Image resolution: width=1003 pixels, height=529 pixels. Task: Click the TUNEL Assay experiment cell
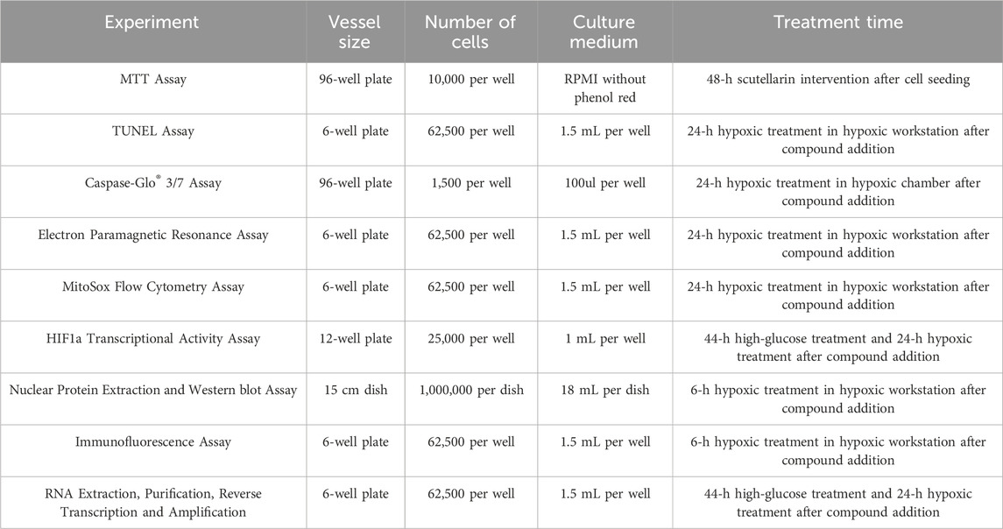[152, 131]
